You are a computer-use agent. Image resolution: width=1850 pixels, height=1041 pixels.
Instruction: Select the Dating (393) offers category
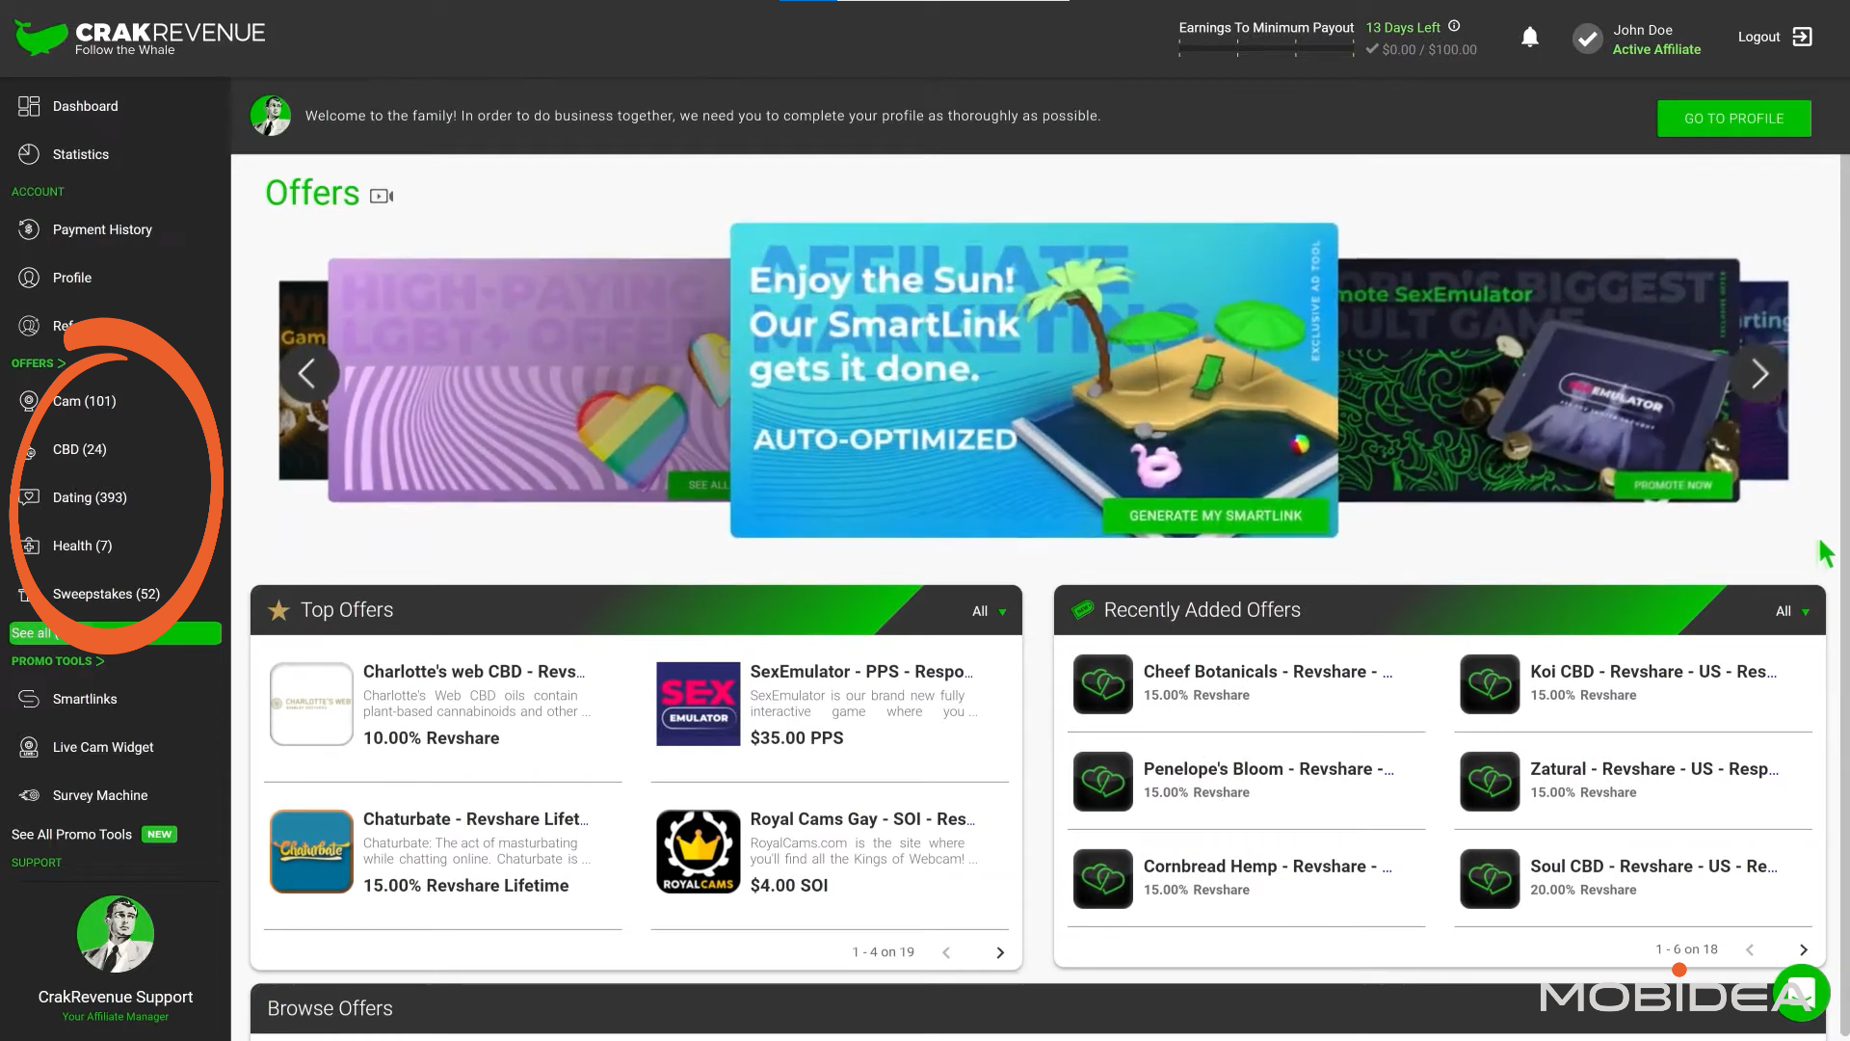pyautogui.click(x=90, y=497)
